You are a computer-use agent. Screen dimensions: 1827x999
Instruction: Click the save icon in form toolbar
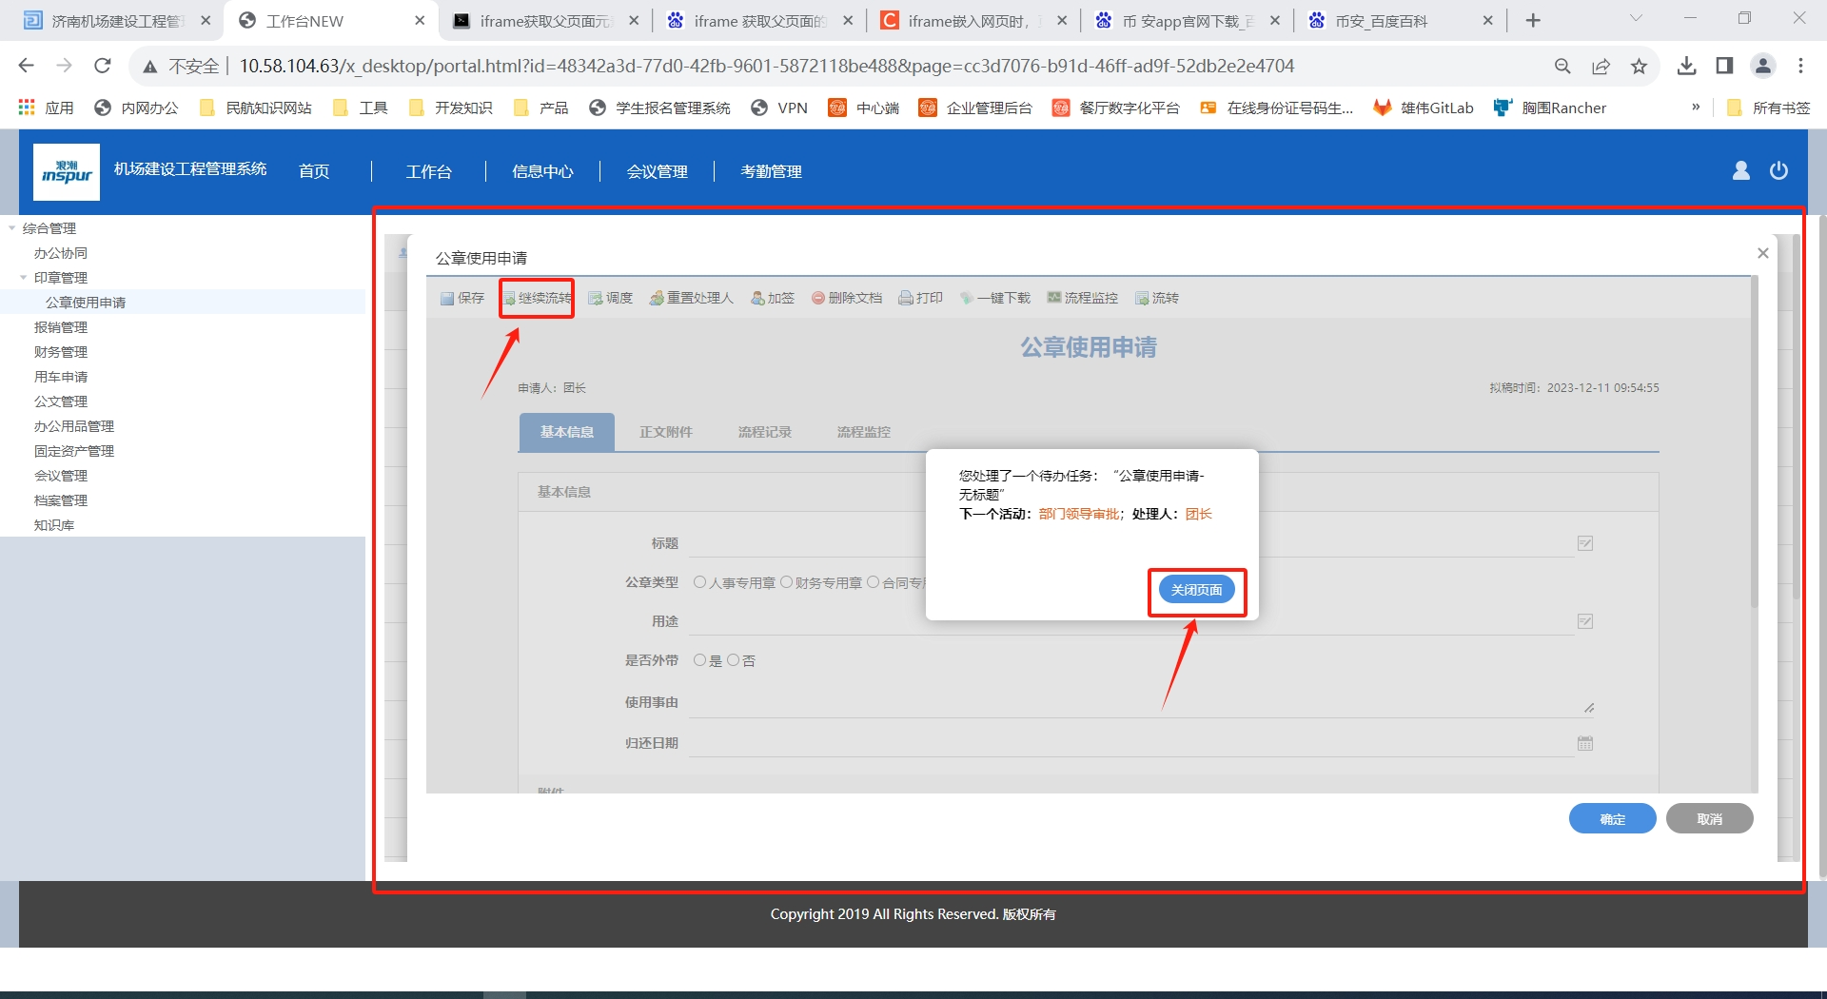[447, 299]
